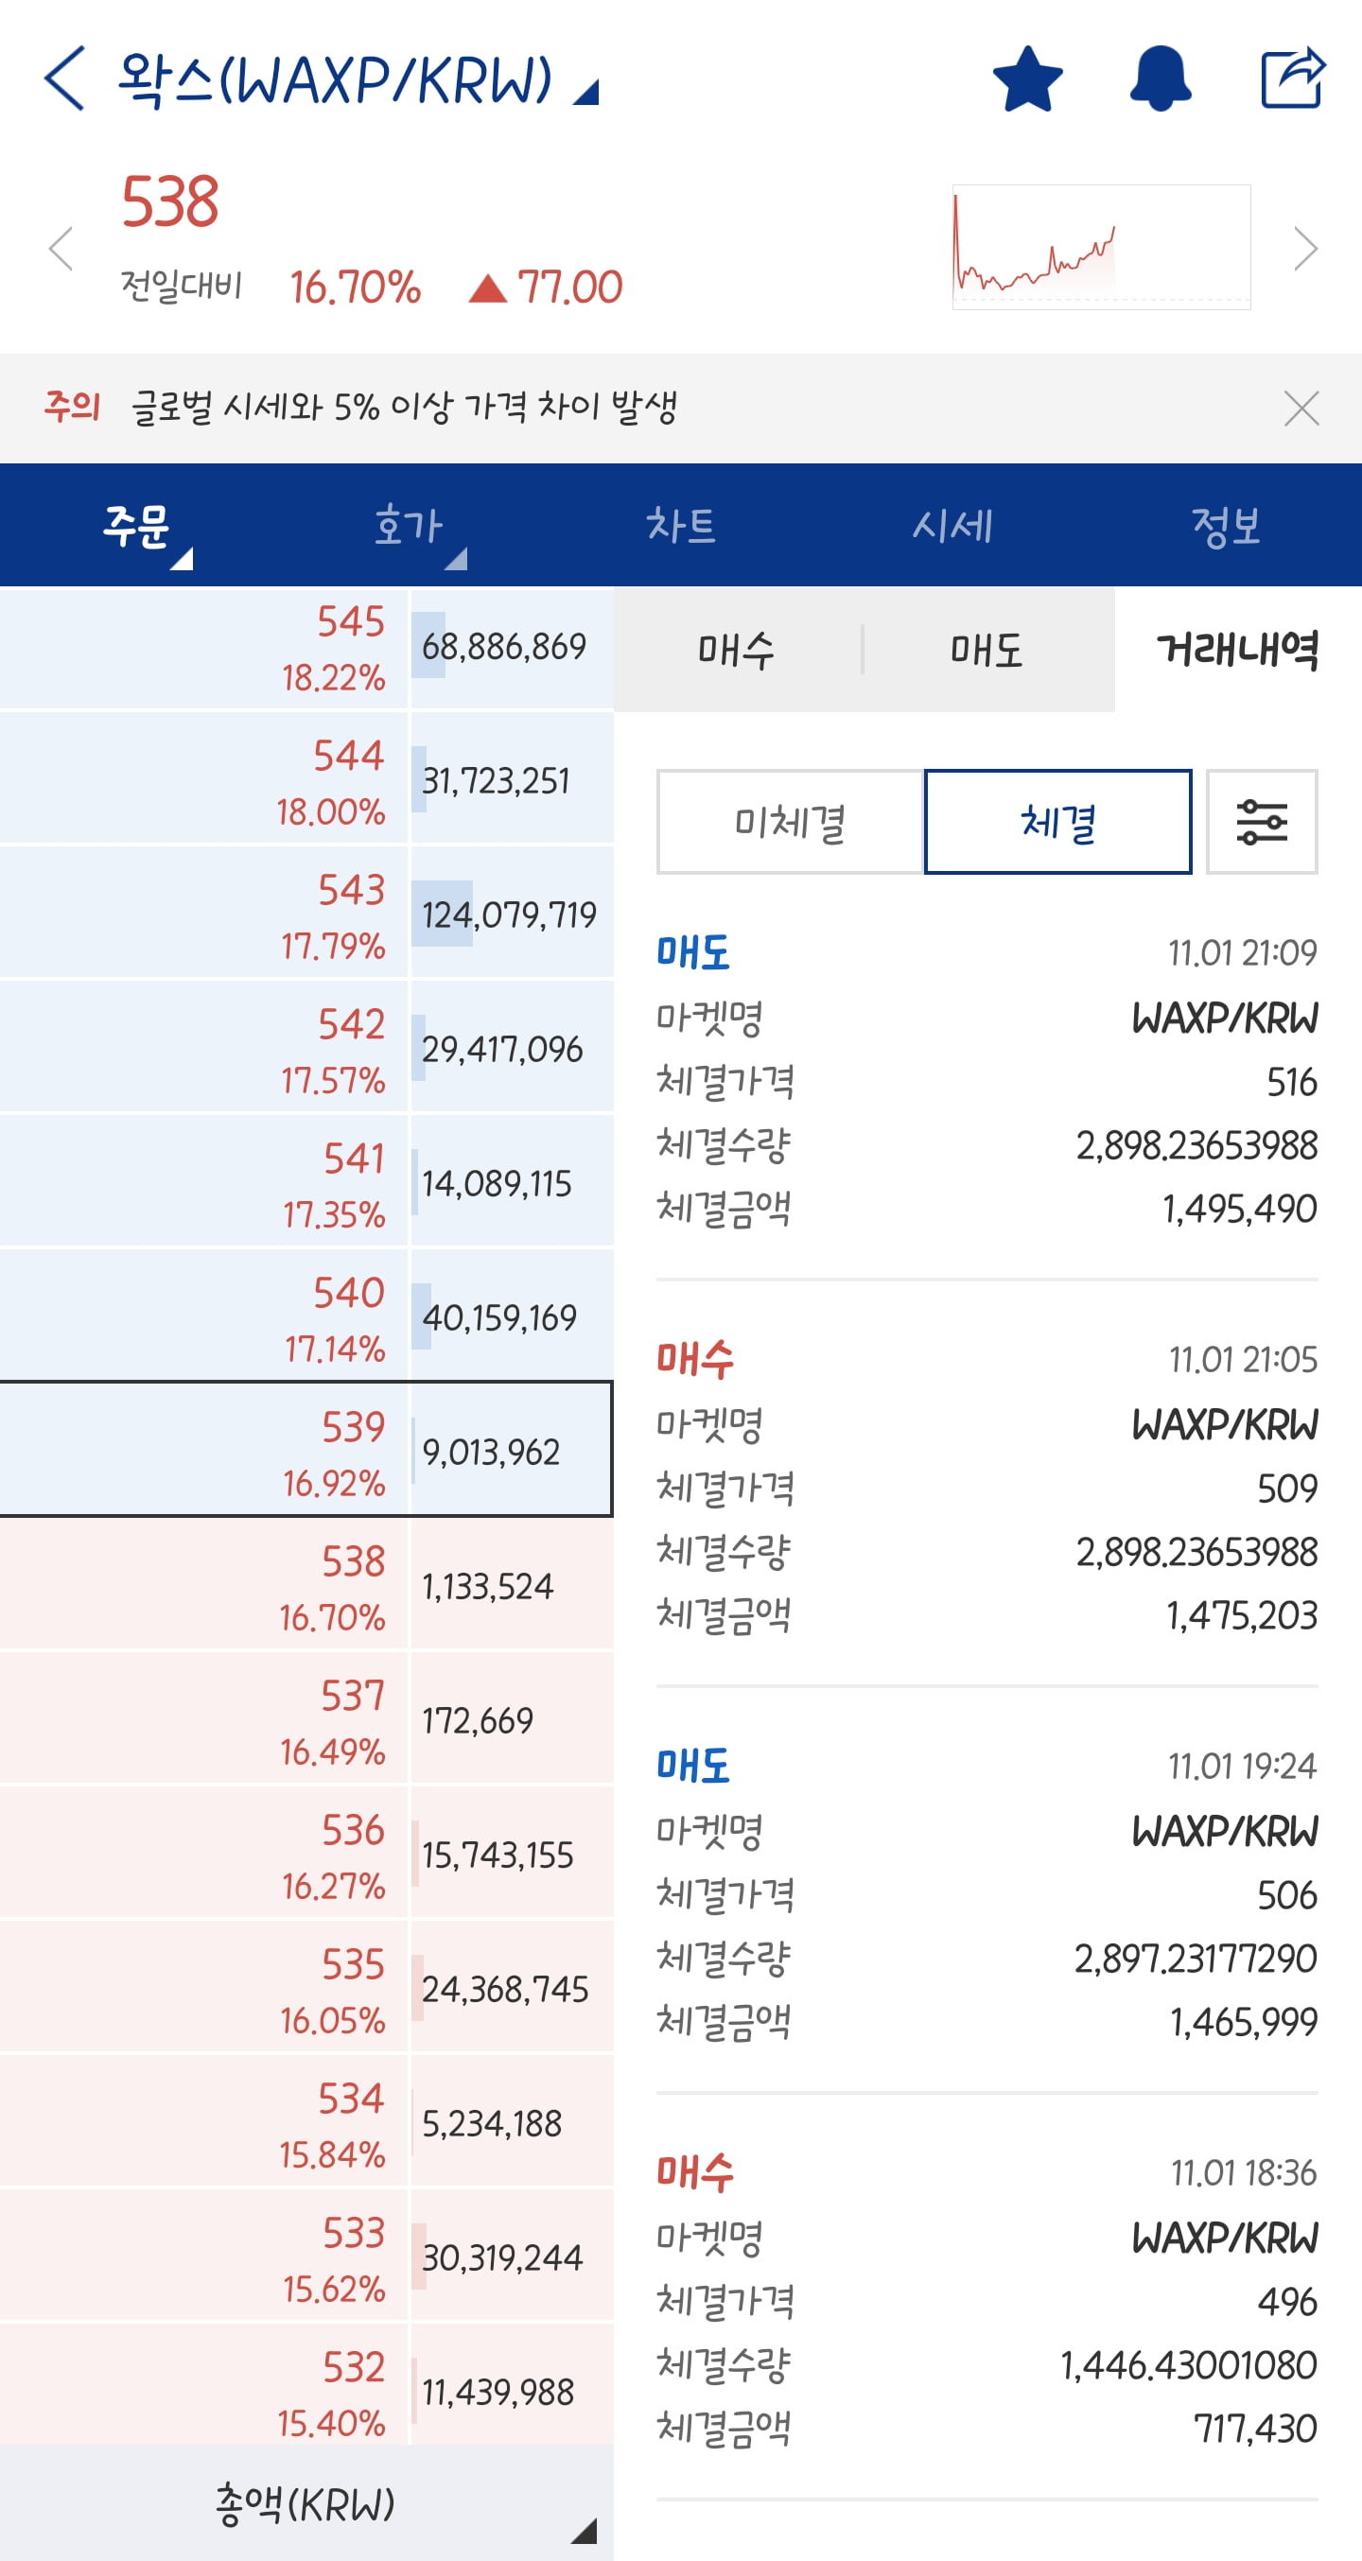The width and height of the screenshot is (1362, 2561).
Task: Dismiss the global price warning banner
Action: click(x=1301, y=409)
